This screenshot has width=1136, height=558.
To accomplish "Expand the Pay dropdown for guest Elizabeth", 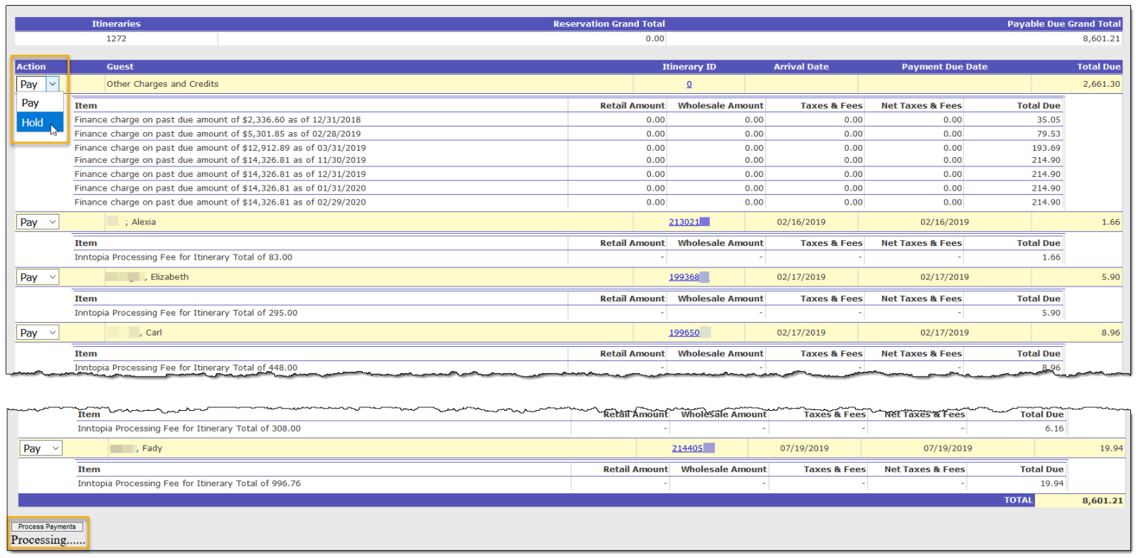I will pyautogui.click(x=38, y=277).
